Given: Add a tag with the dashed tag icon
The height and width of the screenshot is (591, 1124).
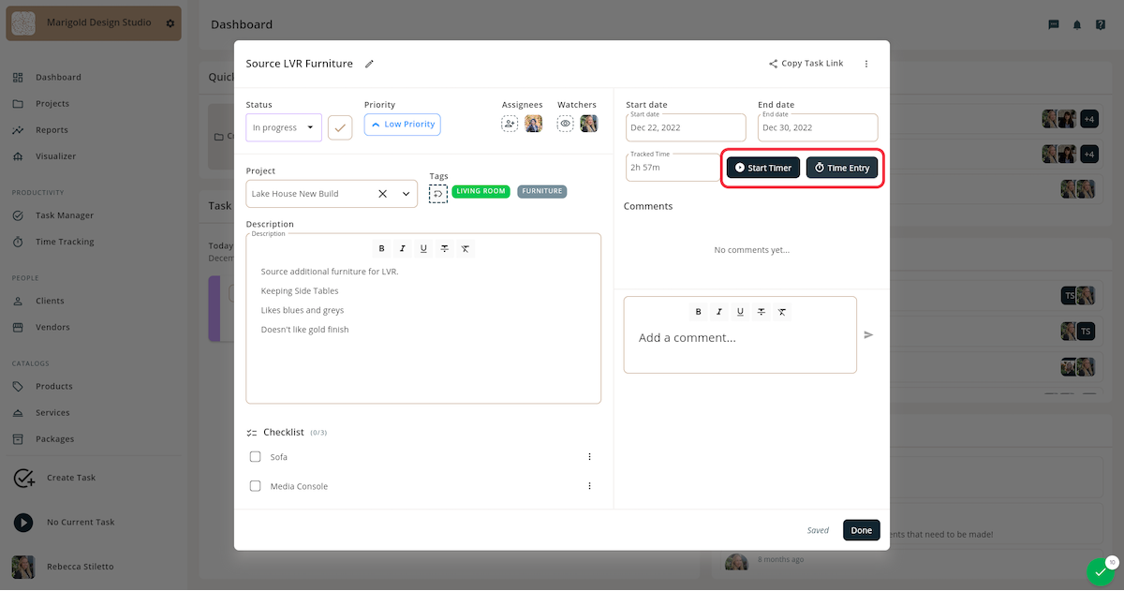Looking at the screenshot, I should pos(438,193).
